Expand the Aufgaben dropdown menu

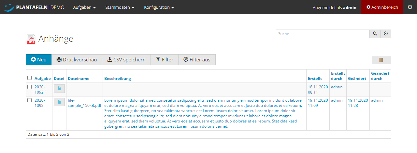pyautogui.click(x=84, y=7)
